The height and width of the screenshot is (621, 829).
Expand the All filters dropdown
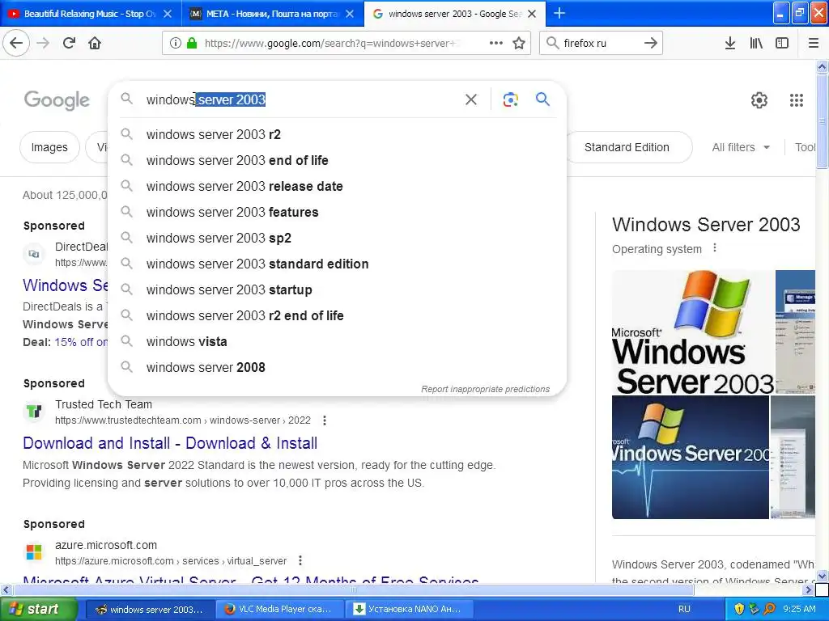(x=741, y=147)
